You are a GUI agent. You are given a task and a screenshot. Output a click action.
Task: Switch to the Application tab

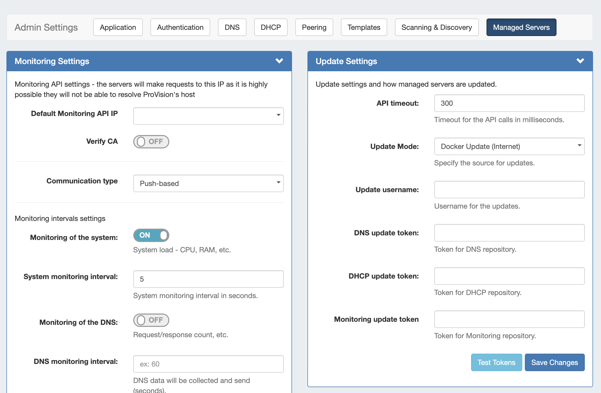(x=118, y=27)
